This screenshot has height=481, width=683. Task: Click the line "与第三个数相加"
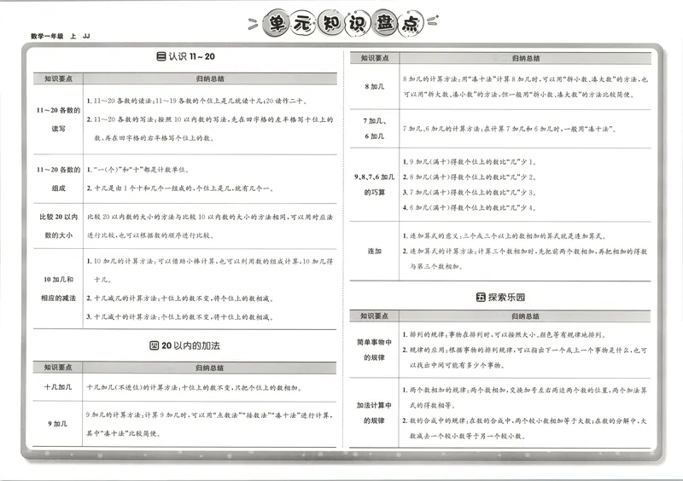pyautogui.click(x=435, y=266)
